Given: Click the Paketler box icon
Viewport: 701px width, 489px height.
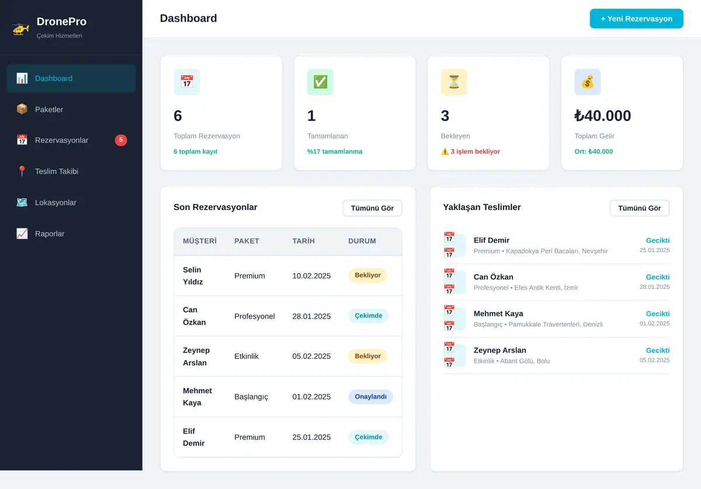Looking at the screenshot, I should 22,109.
